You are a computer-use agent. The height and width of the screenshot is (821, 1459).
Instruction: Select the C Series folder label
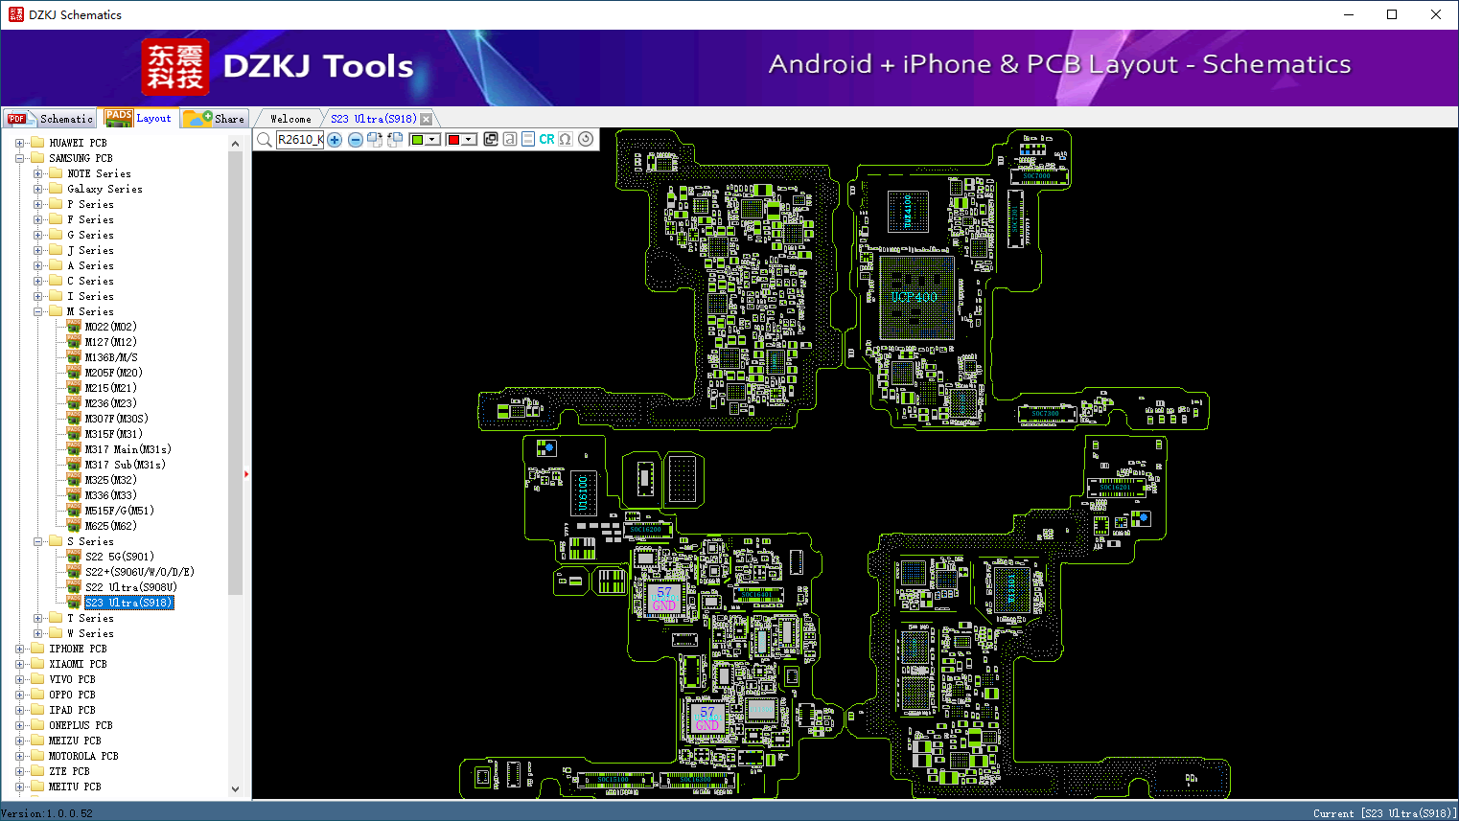click(90, 281)
